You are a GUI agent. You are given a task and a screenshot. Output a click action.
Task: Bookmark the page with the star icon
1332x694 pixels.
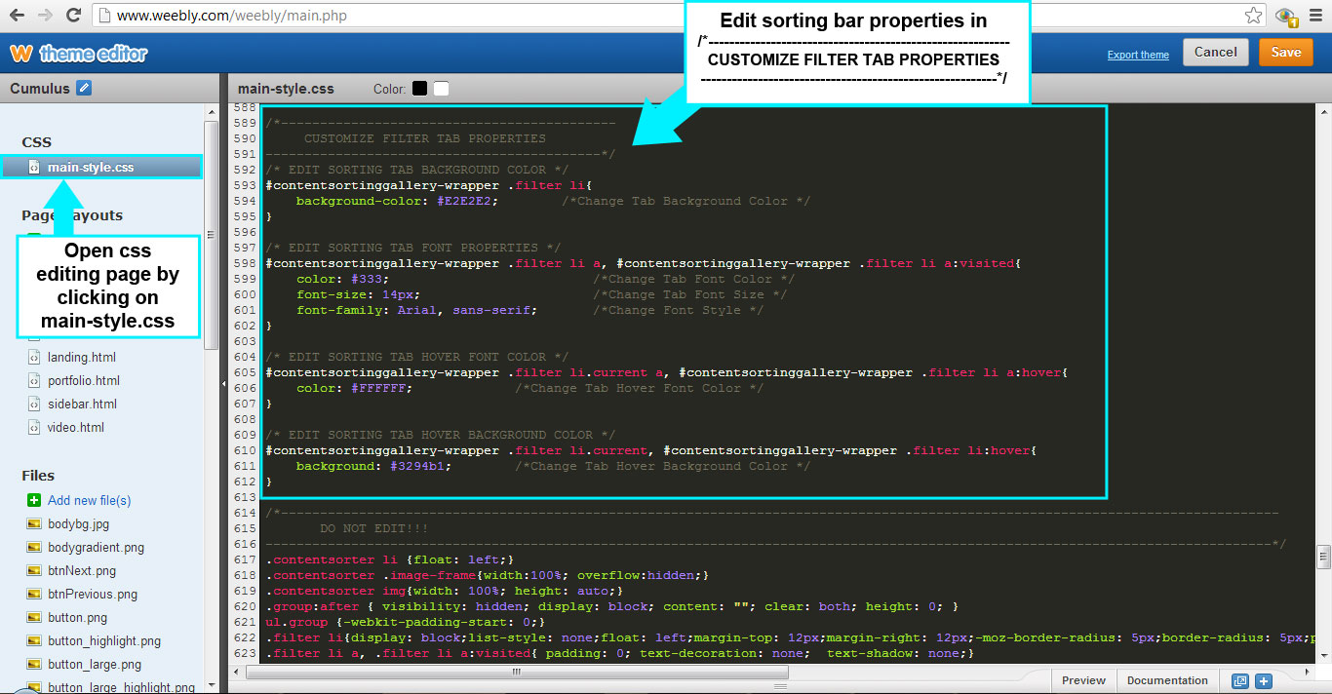pos(1253,16)
